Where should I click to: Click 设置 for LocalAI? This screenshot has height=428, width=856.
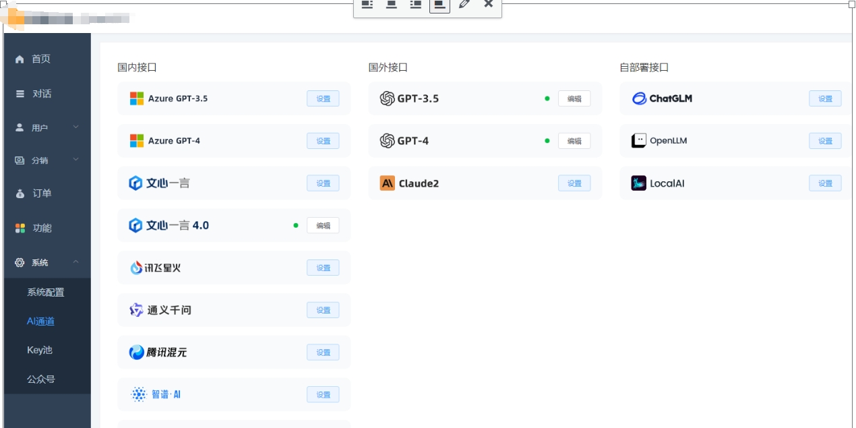tap(825, 183)
